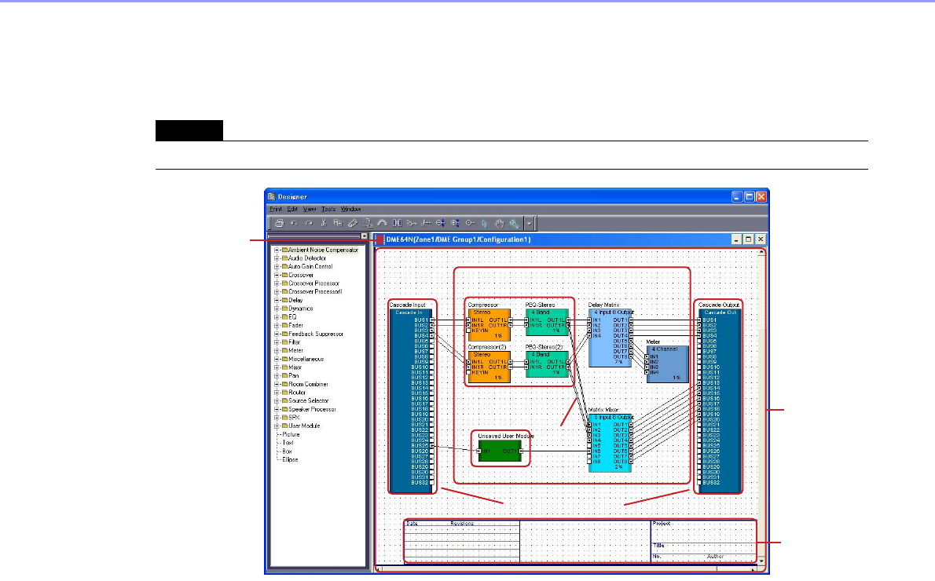Expand the Speaker Processor folder

pyautogui.click(x=277, y=409)
